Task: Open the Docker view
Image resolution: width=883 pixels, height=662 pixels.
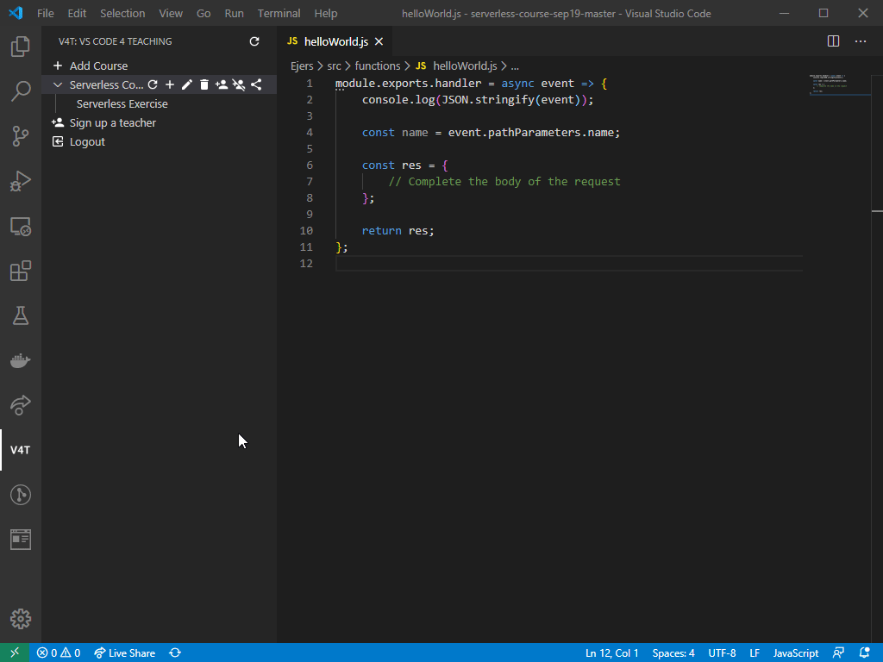Action: (21, 360)
